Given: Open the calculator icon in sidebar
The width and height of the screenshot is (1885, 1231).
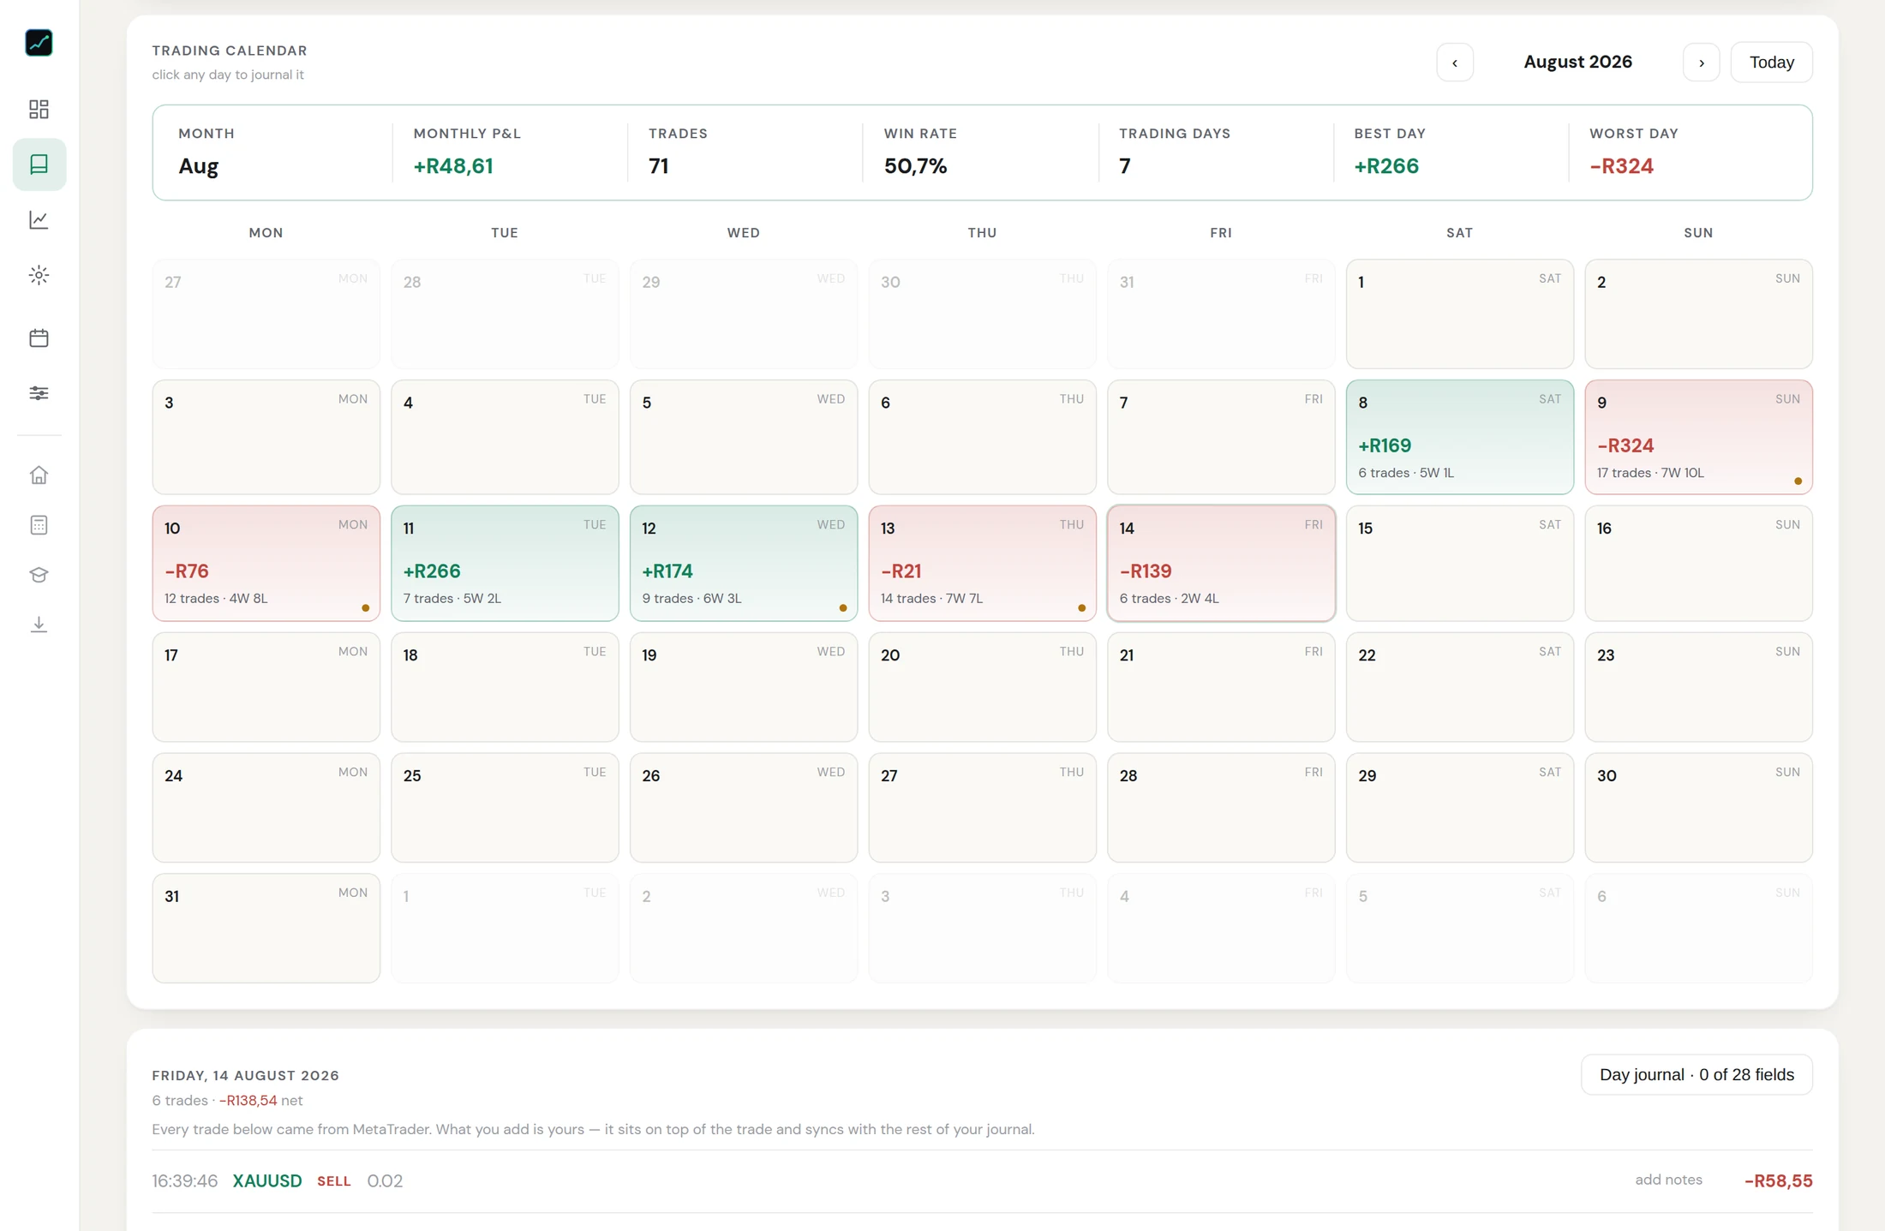Looking at the screenshot, I should (39, 525).
